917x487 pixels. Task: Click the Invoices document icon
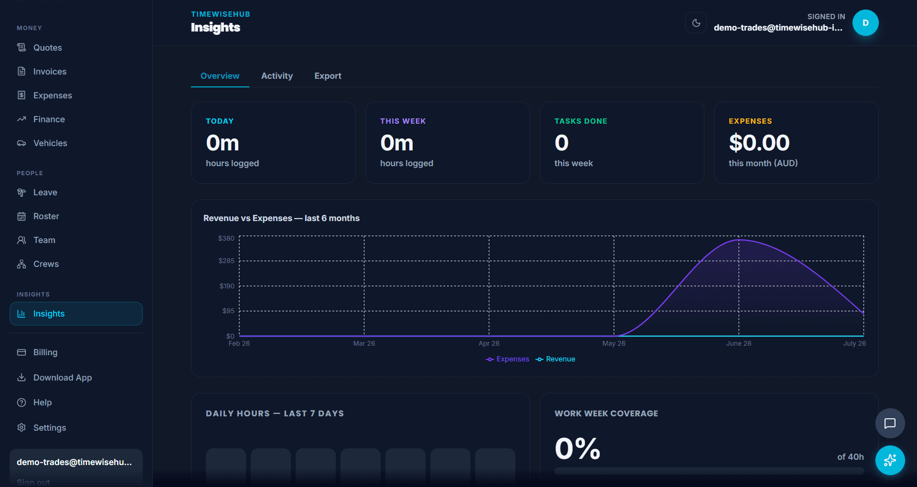pos(21,71)
